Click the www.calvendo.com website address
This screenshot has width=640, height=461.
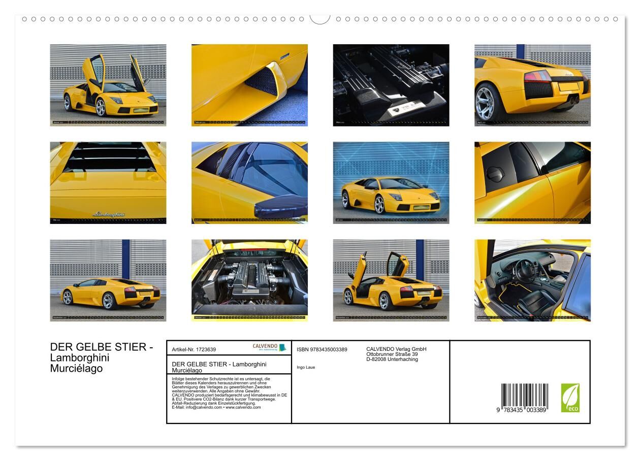click(x=243, y=407)
